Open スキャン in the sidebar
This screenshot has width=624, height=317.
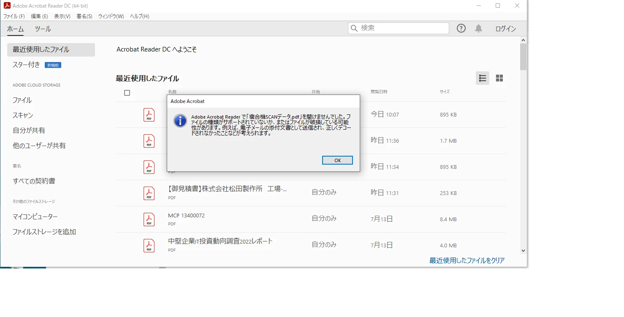(23, 115)
